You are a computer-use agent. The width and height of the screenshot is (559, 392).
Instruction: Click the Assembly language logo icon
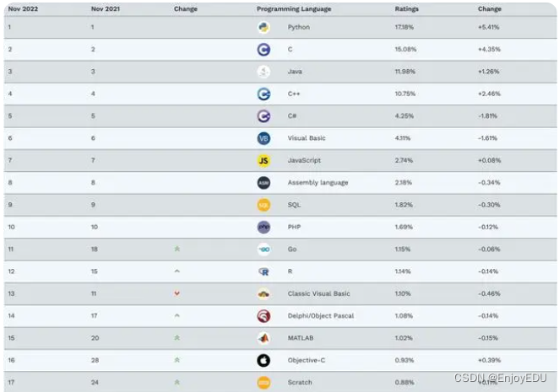click(x=263, y=182)
